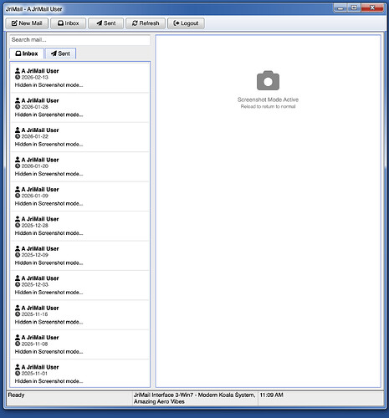The width and height of the screenshot is (389, 418).
Task: Click the circular arrows Refresh icon
Action: 135,23
